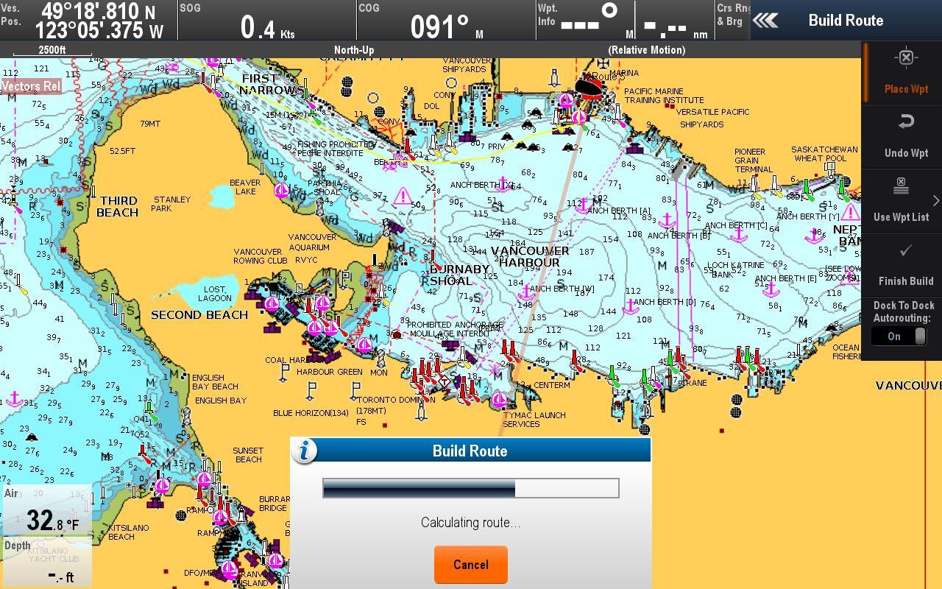The height and width of the screenshot is (589, 942).
Task: Click the Second Beach chart label
Action: point(199,314)
